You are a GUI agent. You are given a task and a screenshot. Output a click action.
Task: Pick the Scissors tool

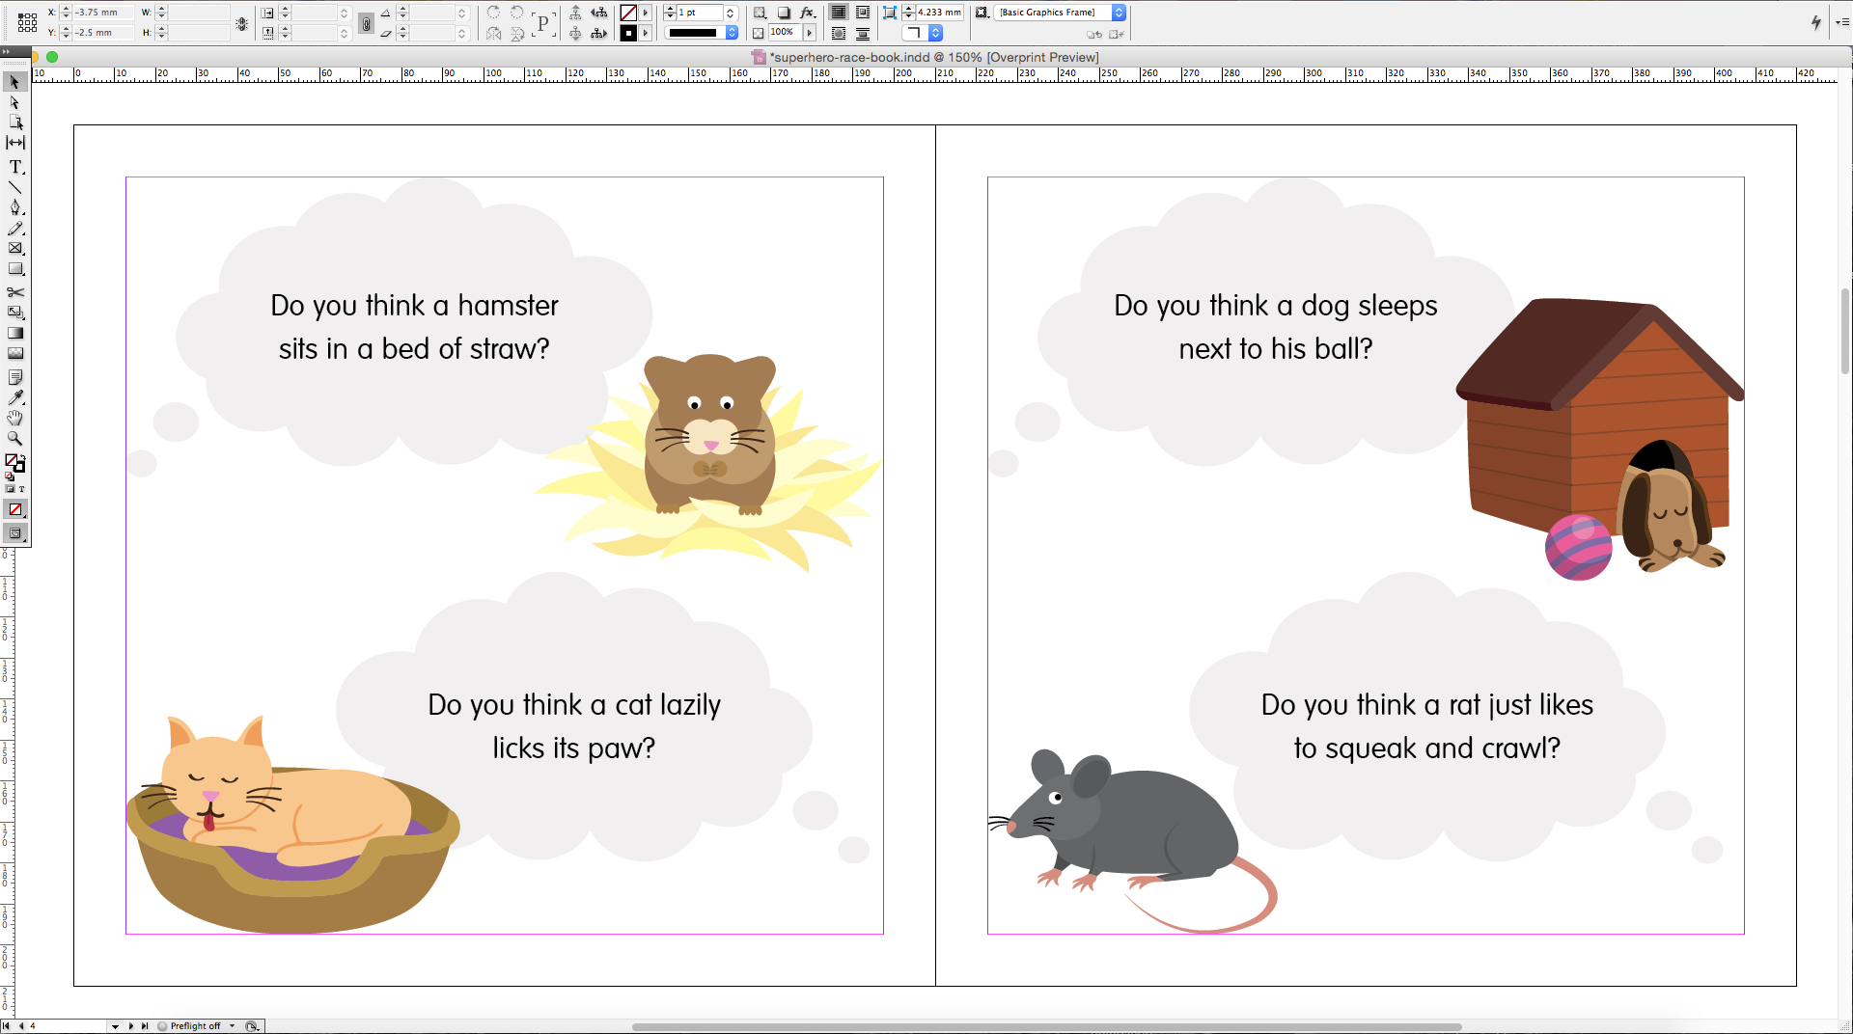pos(15,292)
